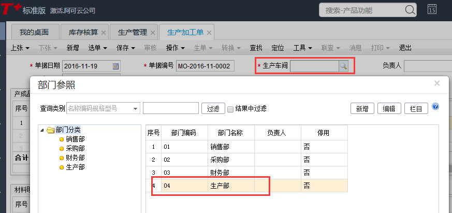This screenshot has width=452, height=213.
Task: Open the 查询类别 dropdown
Action: (136, 108)
